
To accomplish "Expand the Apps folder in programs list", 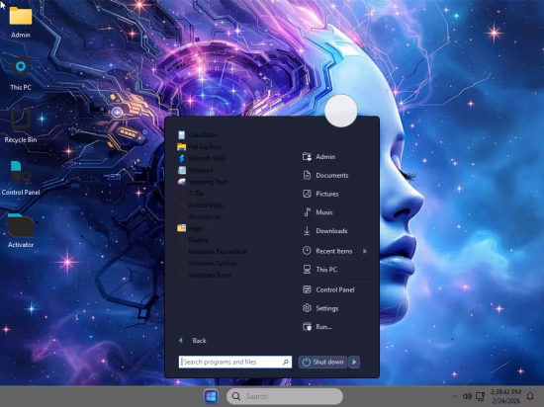I will [190, 228].
